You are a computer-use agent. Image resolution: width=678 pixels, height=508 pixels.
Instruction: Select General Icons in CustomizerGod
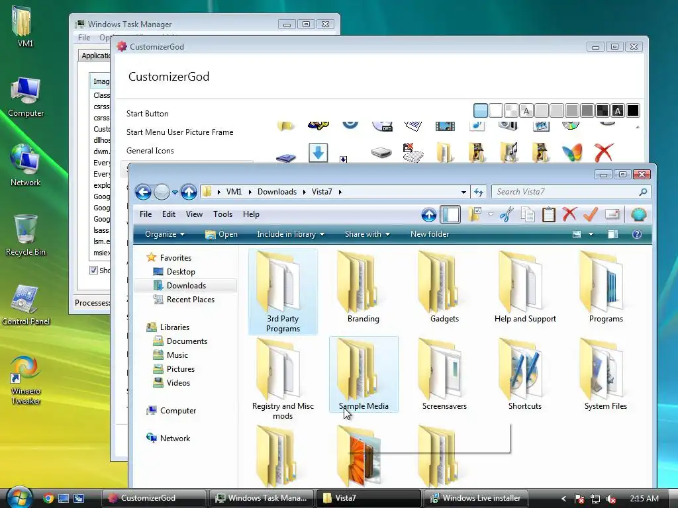[x=150, y=151]
